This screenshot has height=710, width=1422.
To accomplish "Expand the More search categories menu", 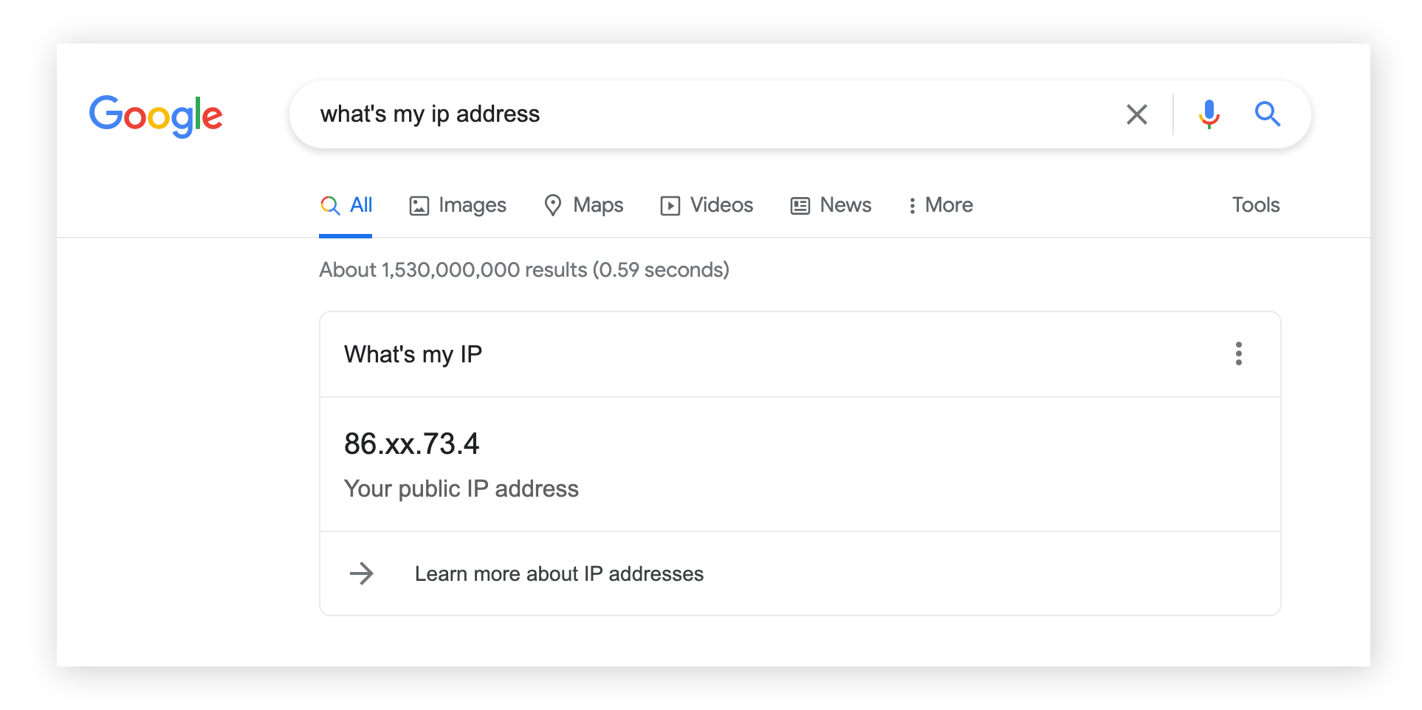I will click(x=939, y=205).
